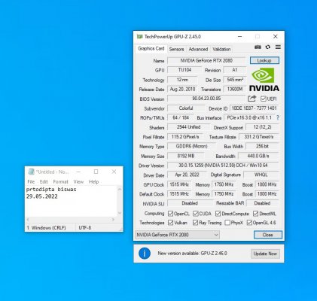317x301 pixels.
Task: Click the blue info icon in update bar
Action: pos(145,254)
